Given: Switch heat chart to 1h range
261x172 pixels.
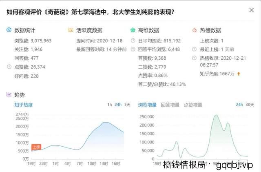Looking at the screenshot, I should coord(110,105).
